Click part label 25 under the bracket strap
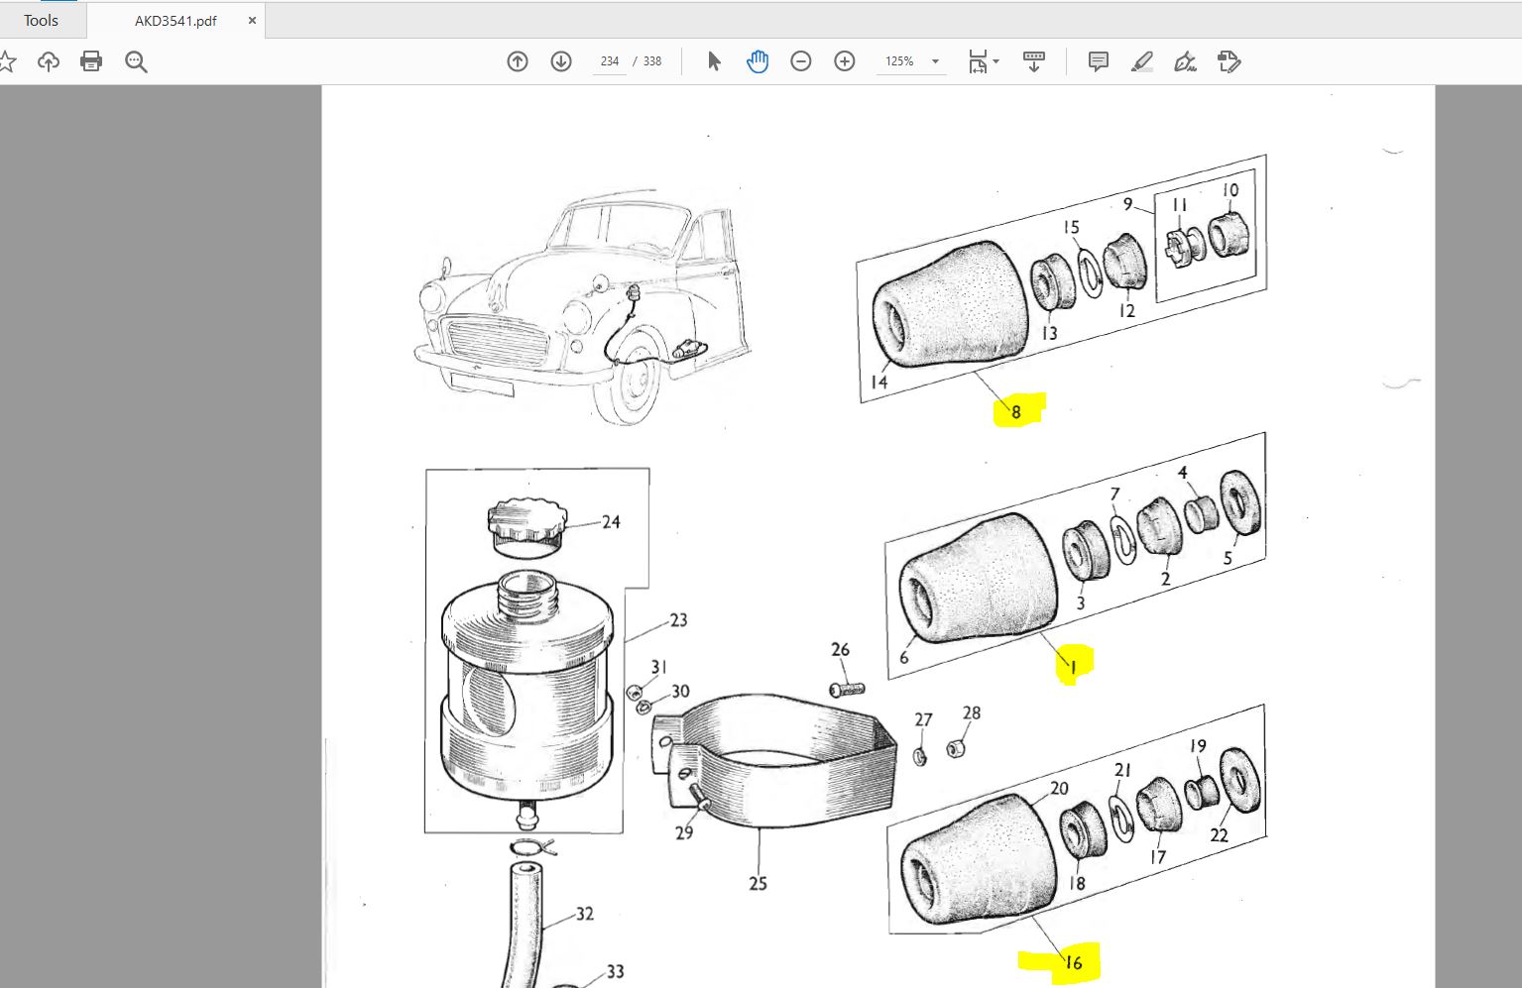Viewport: 1522px width, 988px height. [759, 883]
